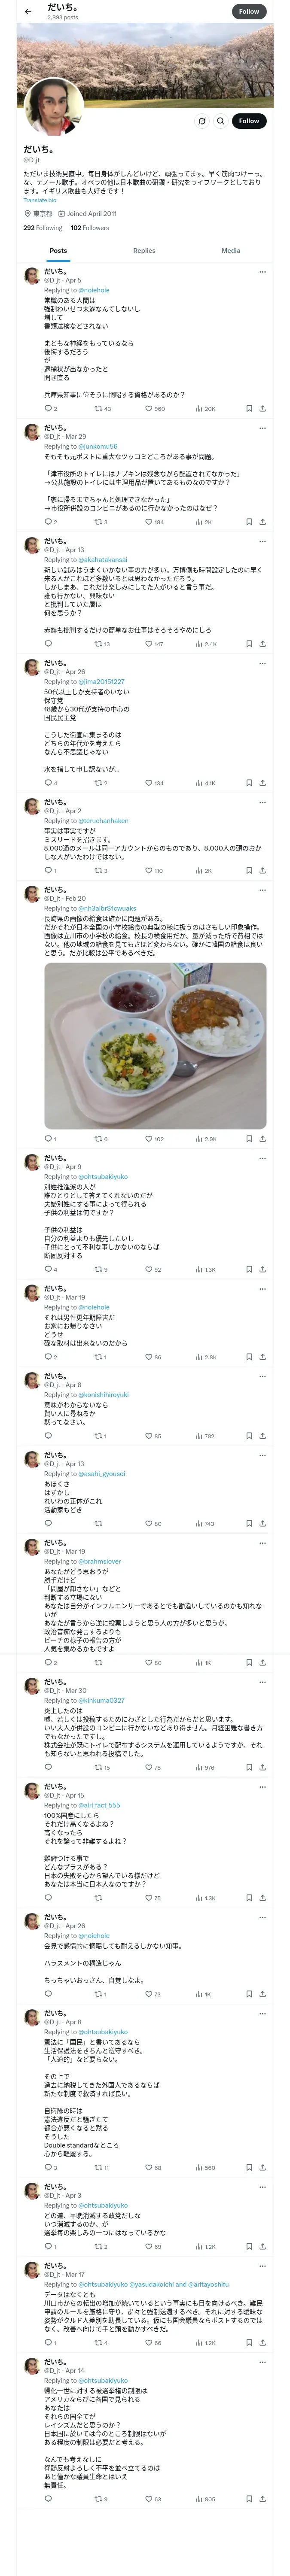The image size is (290, 2576).
Task: Like the Apr 5 post
Action: [149, 408]
